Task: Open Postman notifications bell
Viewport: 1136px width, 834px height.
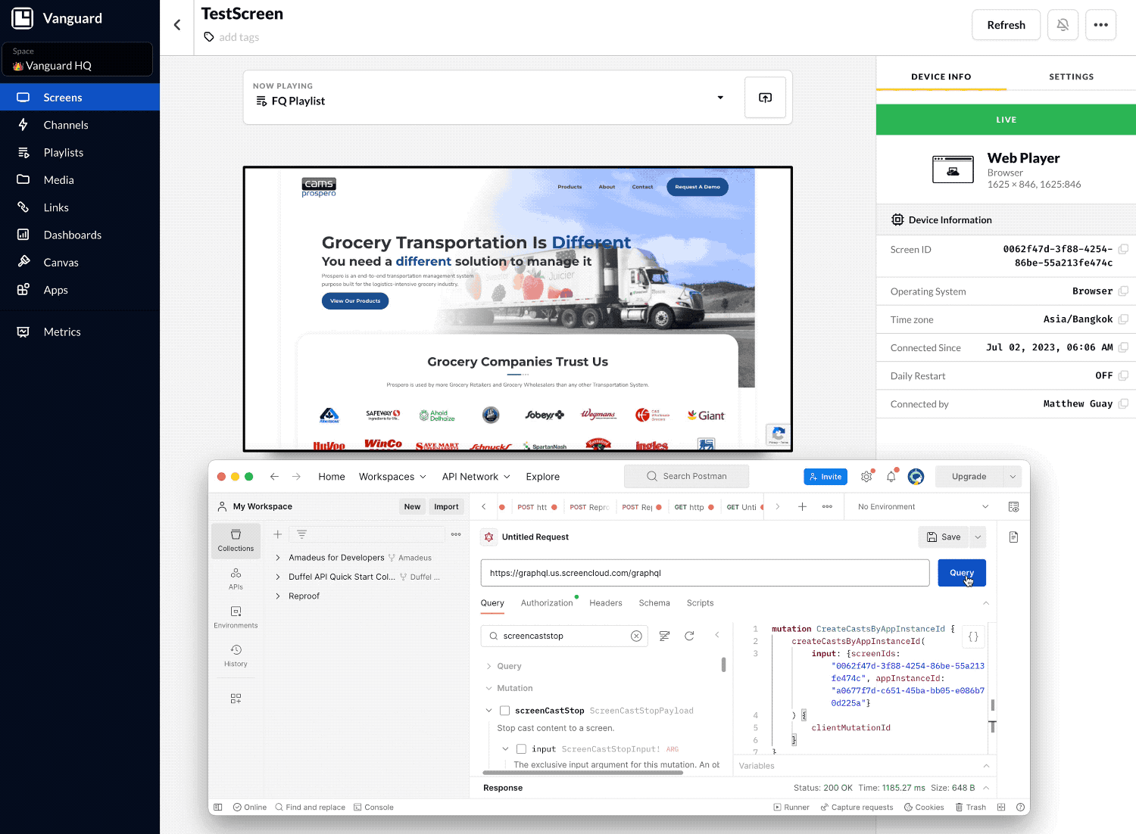Action: coord(891,477)
